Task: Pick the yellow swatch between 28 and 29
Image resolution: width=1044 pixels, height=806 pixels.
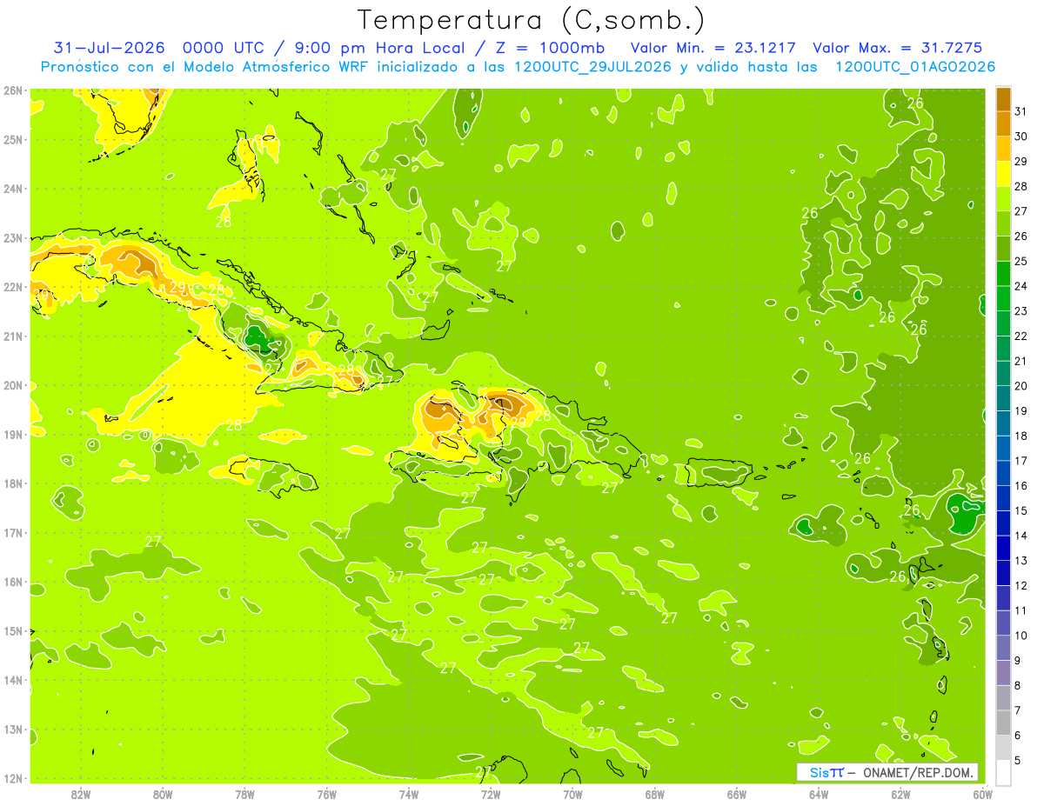Action: (1003, 174)
